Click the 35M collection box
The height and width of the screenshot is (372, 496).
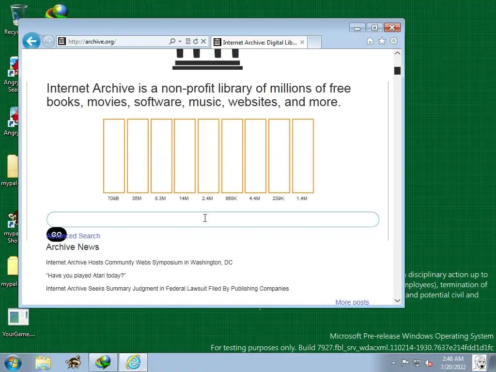138,156
